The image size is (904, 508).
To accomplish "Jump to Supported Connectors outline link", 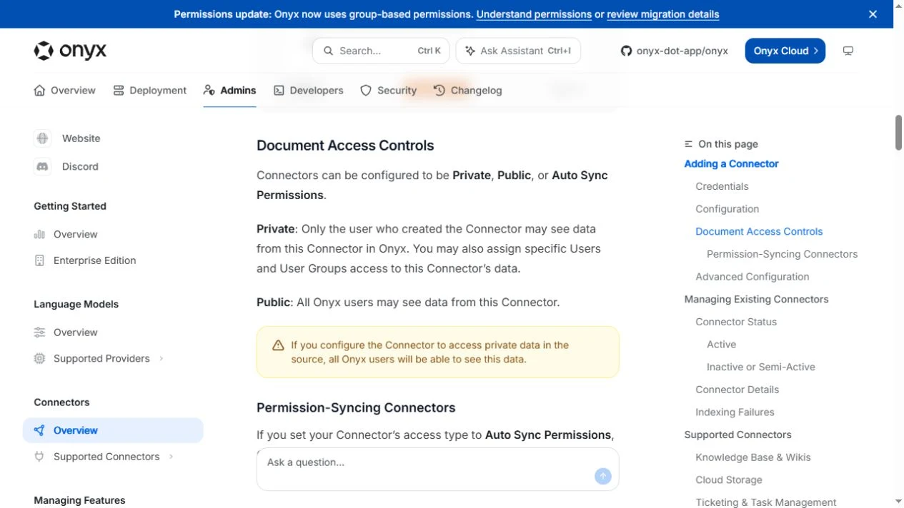I will (x=737, y=435).
